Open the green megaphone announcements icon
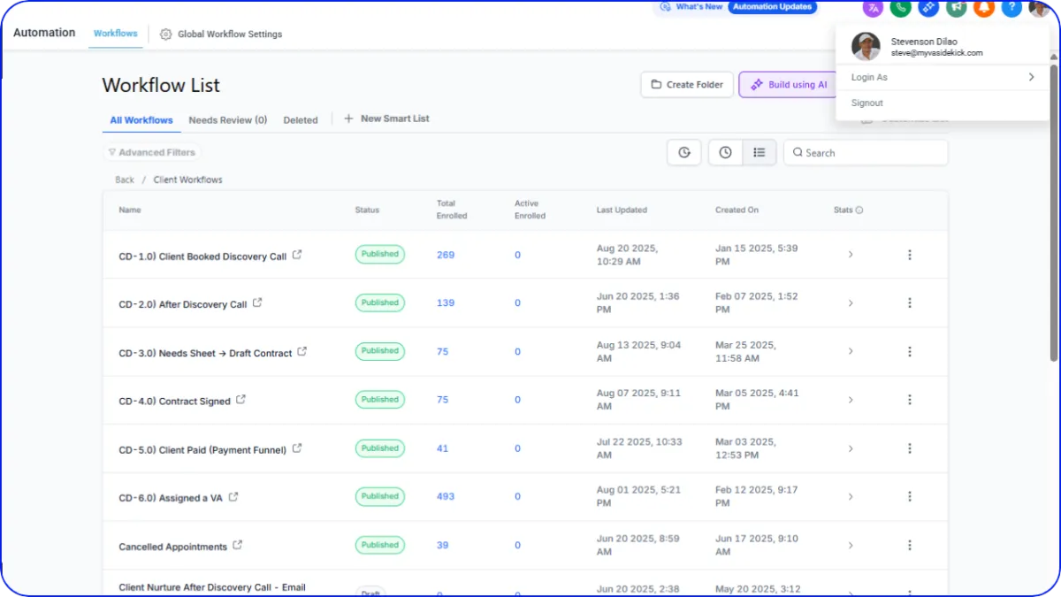Screen dimensions: 1061x597 (956, 8)
